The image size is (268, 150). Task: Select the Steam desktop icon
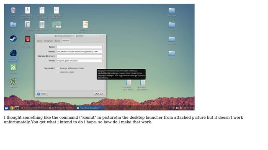click(x=13, y=39)
